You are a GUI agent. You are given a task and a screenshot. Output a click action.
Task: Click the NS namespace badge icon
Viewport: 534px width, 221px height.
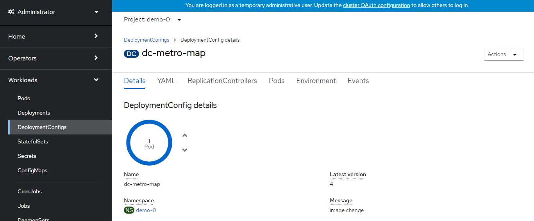pyautogui.click(x=129, y=210)
